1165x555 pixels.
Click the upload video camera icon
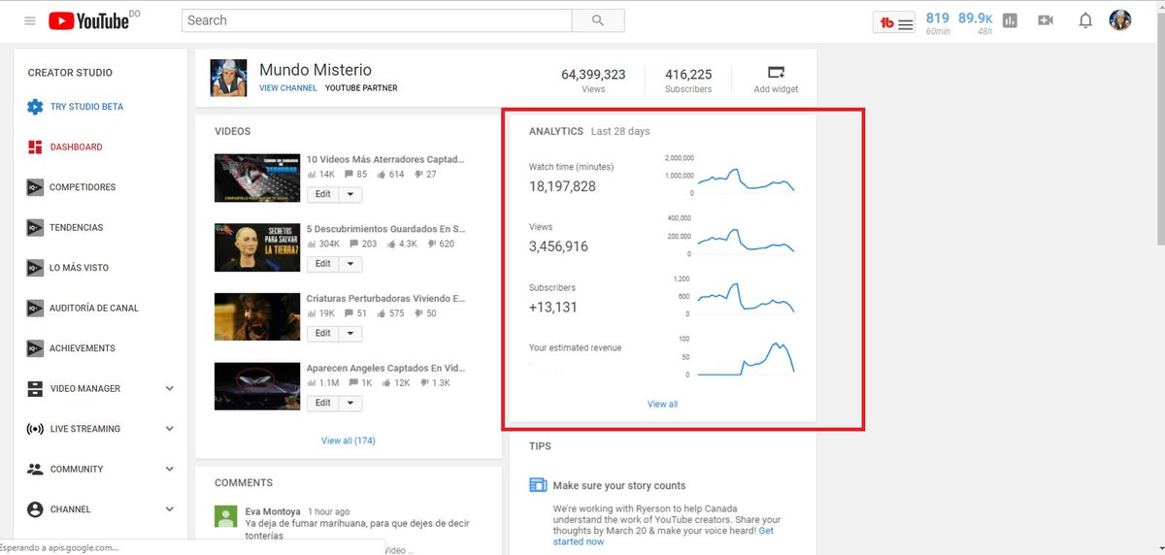pyautogui.click(x=1046, y=20)
